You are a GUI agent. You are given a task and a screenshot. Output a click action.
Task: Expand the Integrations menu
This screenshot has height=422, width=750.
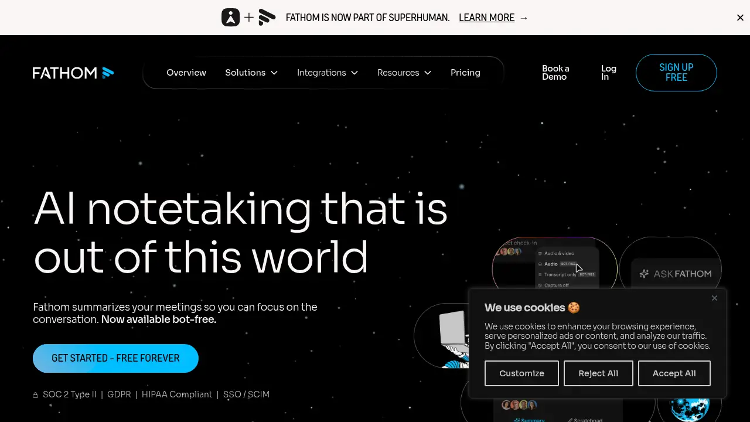[328, 73]
